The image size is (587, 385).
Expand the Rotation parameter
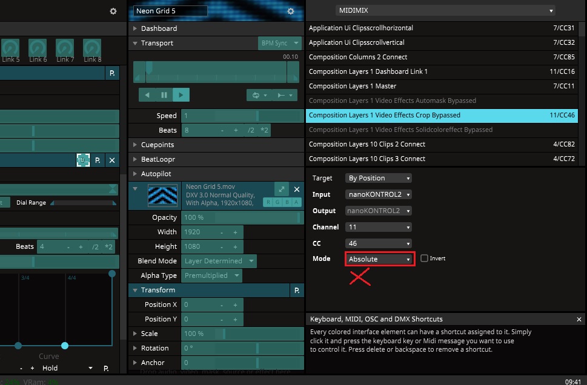[x=134, y=348]
